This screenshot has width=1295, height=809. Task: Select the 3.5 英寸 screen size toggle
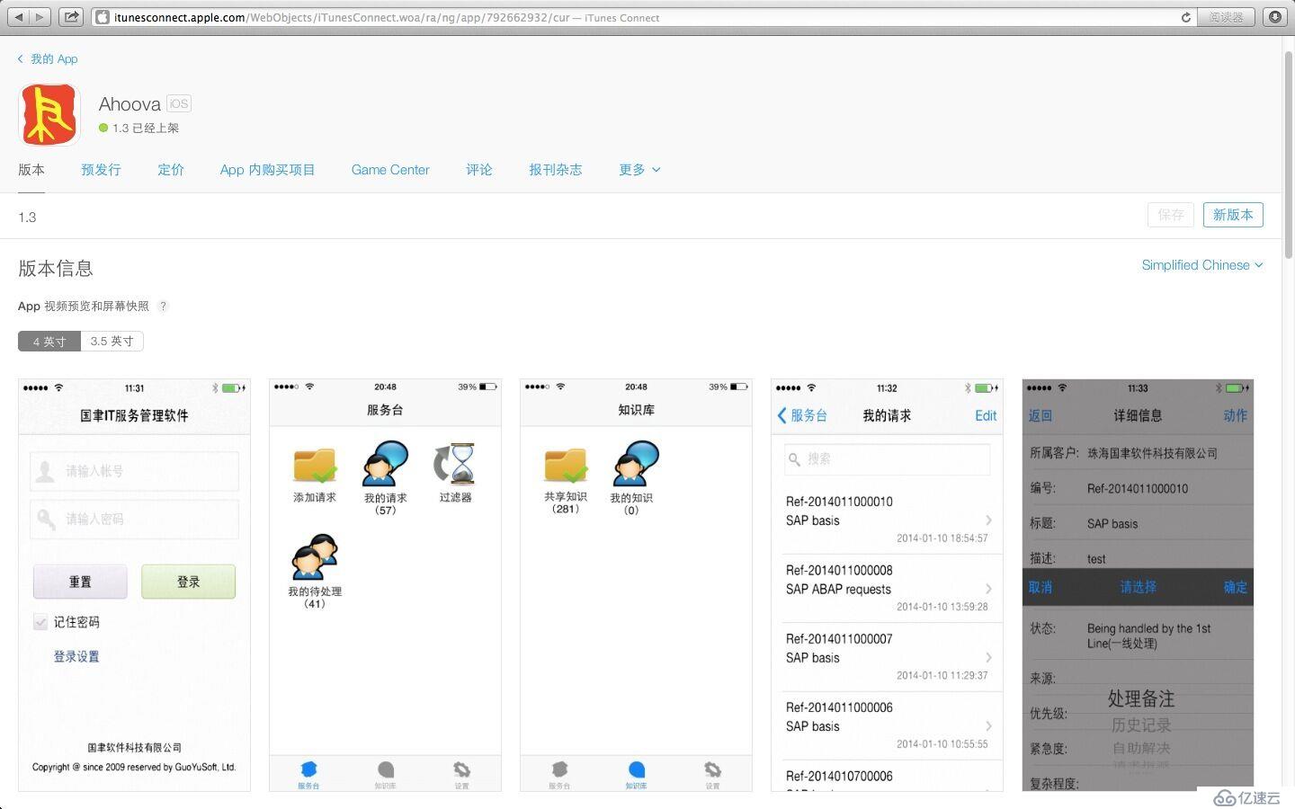click(112, 342)
